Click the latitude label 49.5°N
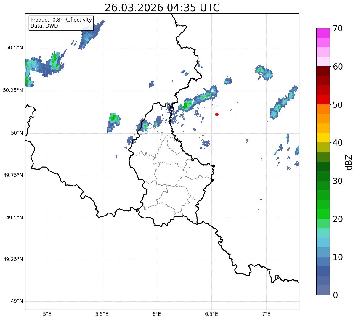 pyautogui.click(x=14, y=218)
